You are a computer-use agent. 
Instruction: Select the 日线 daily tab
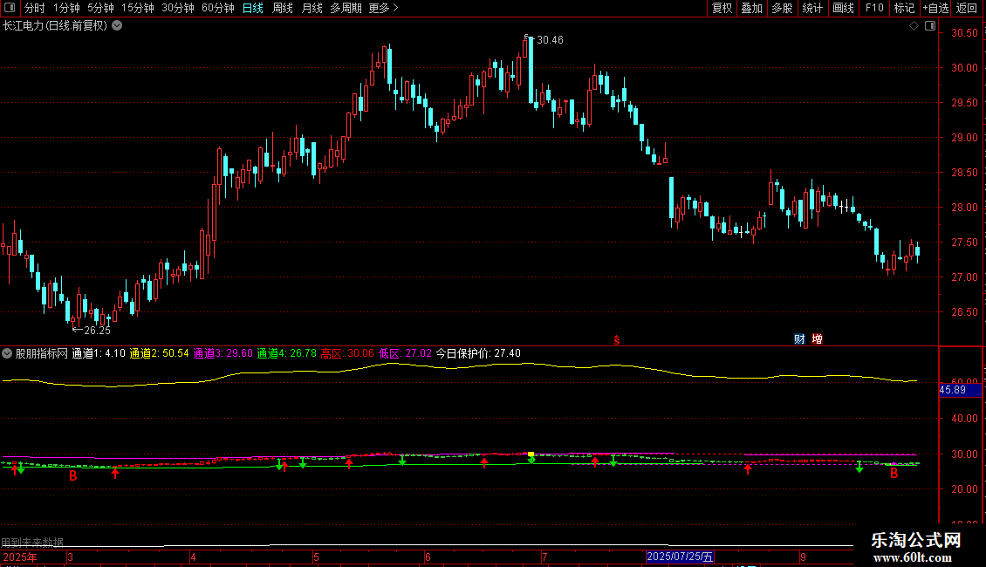pyautogui.click(x=253, y=8)
